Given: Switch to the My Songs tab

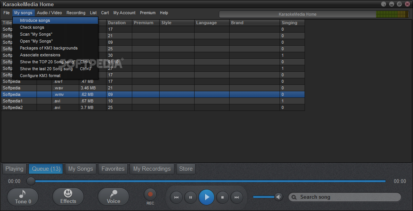Looking at the screenshot, I should pos(81,169).
